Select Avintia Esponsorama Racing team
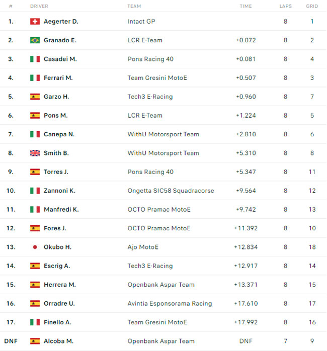Image resolution: width=327 pixels, height=351 pixels. [x=170, y=304]
